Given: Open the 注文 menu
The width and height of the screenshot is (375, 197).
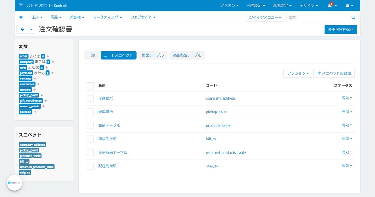Looking at the screenshot, I should [x=37, y=17].
